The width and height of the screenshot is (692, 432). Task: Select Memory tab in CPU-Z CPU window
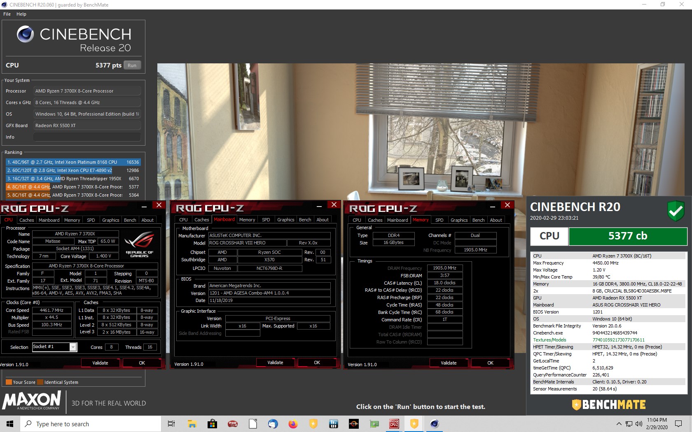[72, 220]
